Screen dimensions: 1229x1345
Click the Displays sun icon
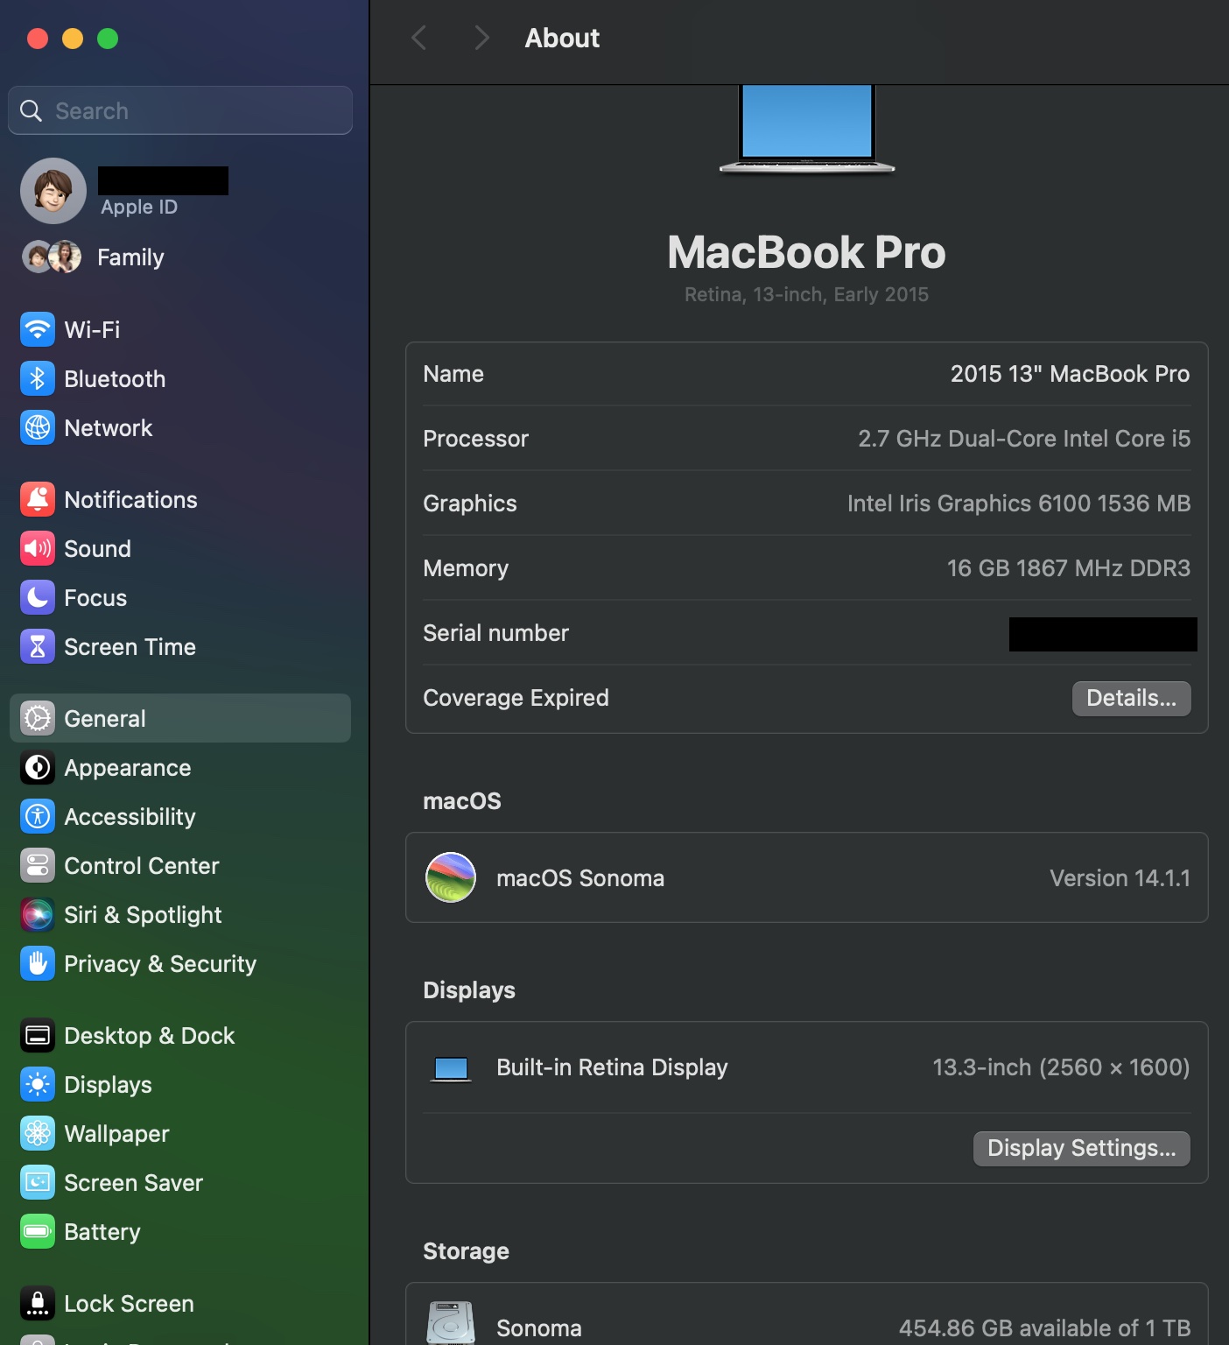point(38,1085)
